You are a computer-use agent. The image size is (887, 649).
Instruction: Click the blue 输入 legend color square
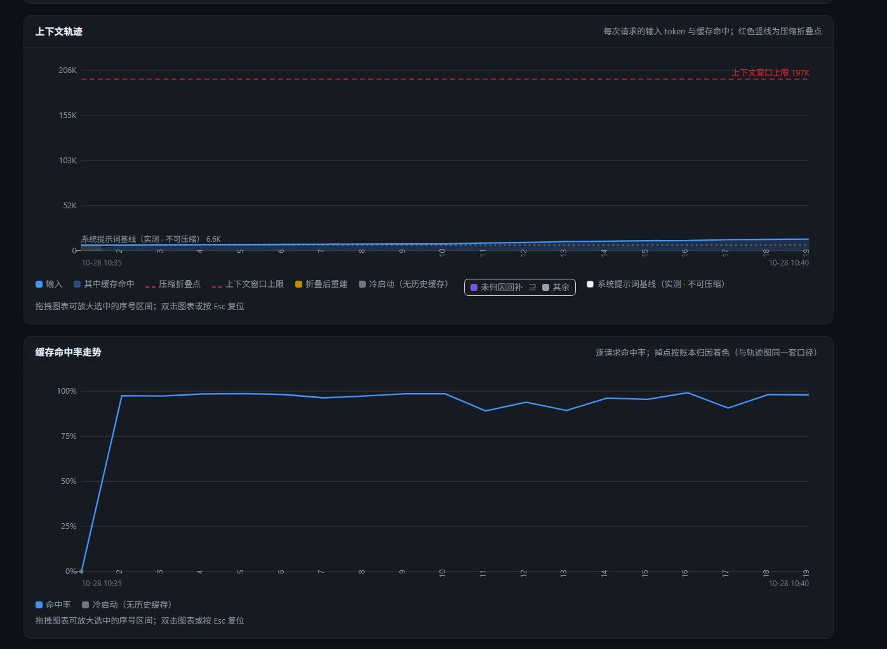pyautogui.click(x=39, y=284)
